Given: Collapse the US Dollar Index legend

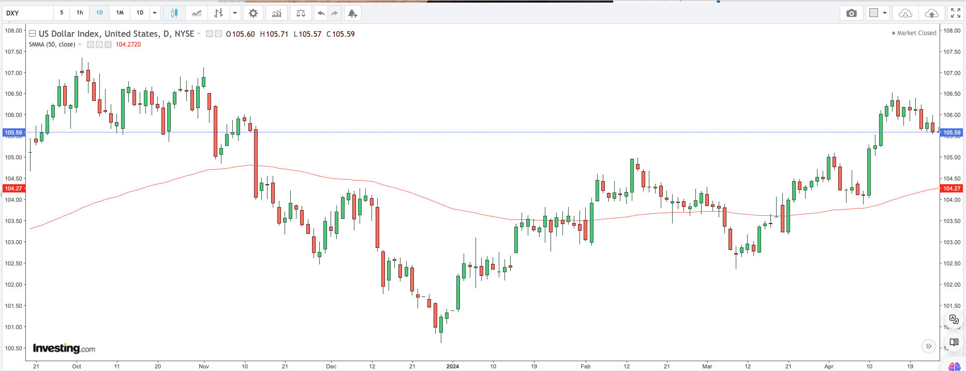Looking at the screenshot, I should tap(32, 34).
